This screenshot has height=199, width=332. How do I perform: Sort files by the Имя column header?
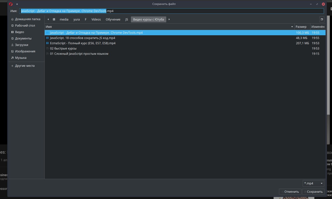(x=170, y=27)
